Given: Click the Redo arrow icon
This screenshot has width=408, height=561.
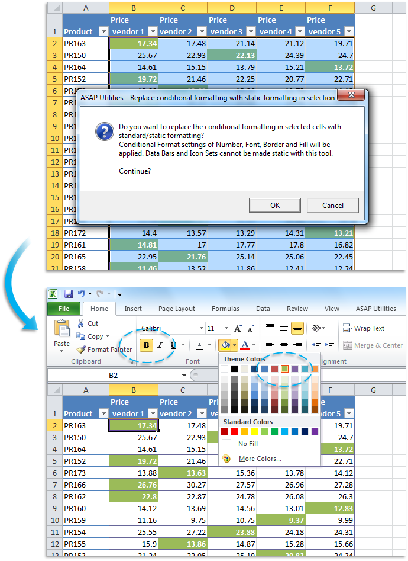Looking at the screenshot, I should (x=100, y=294).
